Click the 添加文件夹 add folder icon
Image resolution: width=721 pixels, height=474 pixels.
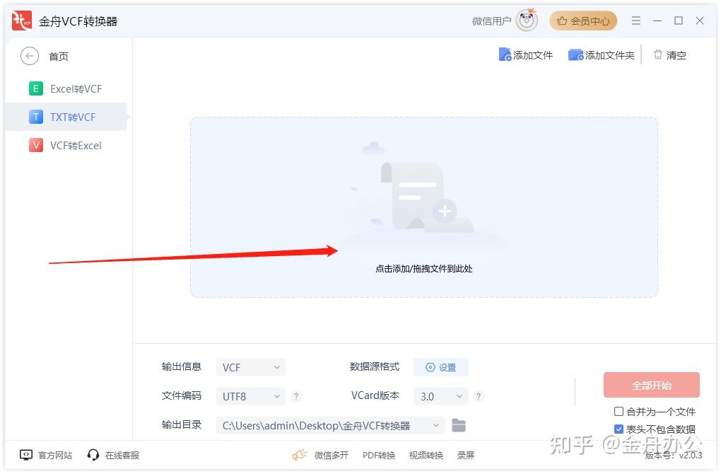pyautogui.click(x=575, y=54)
